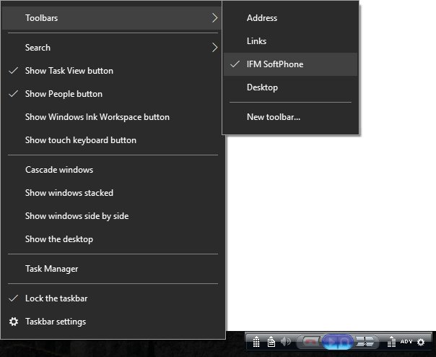Enable the Links toolbar
This screenshot has height=357, width=436.
[x=290, y=41]
